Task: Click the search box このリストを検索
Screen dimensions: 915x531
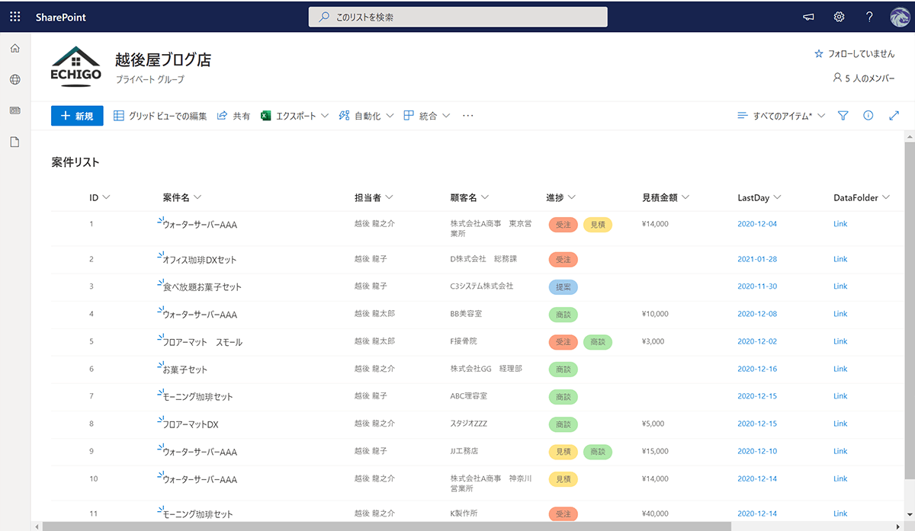Action: (457, 17)
